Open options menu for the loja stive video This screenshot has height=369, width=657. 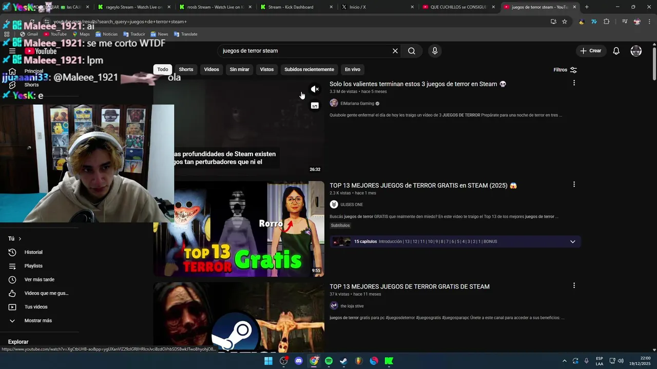coord(574,285)
